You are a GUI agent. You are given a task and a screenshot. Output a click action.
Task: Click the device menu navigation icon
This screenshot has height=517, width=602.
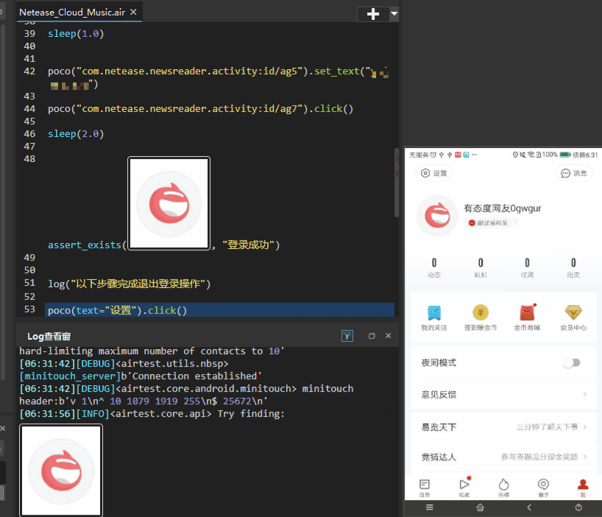[430, 507]
